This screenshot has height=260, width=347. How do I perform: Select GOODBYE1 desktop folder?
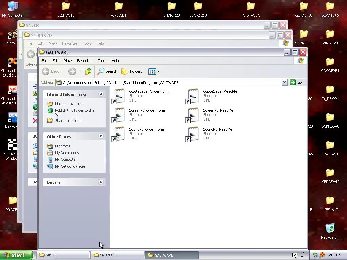330,65
